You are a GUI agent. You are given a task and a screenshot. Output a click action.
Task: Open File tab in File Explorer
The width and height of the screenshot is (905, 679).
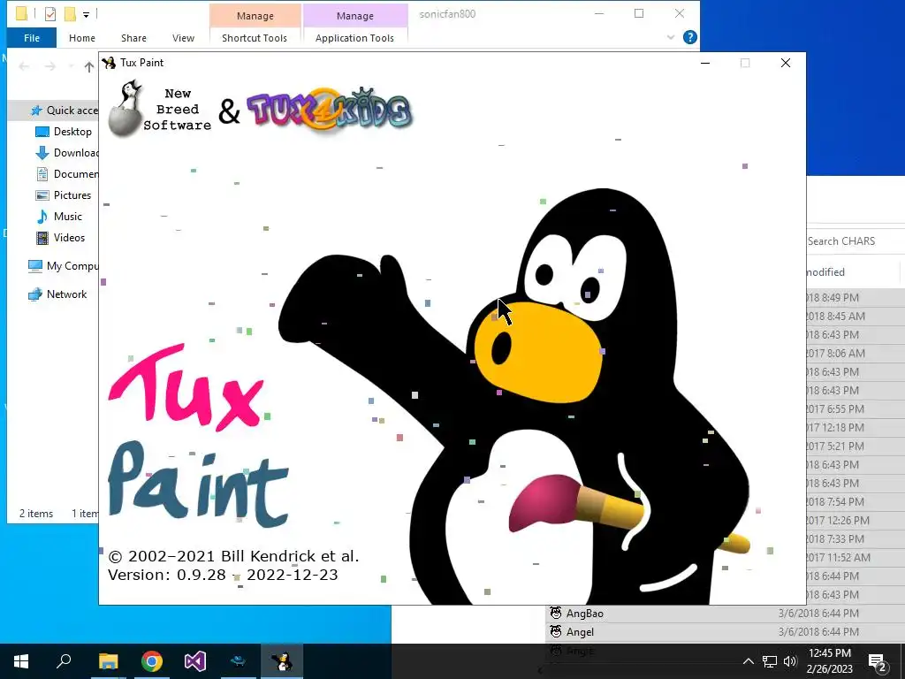[32, 38]
